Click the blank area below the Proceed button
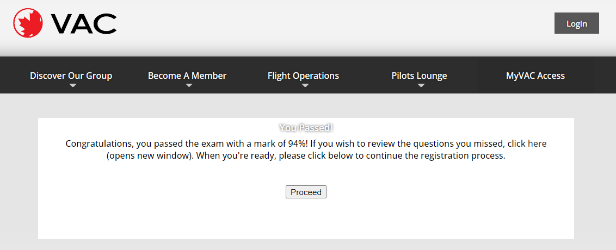The height and width of the screenshot is (250, 616). (306, 220)
